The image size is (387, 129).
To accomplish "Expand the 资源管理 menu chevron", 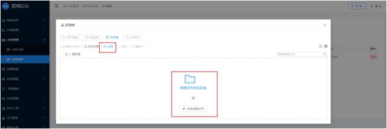I will click(x=45, y=69).
